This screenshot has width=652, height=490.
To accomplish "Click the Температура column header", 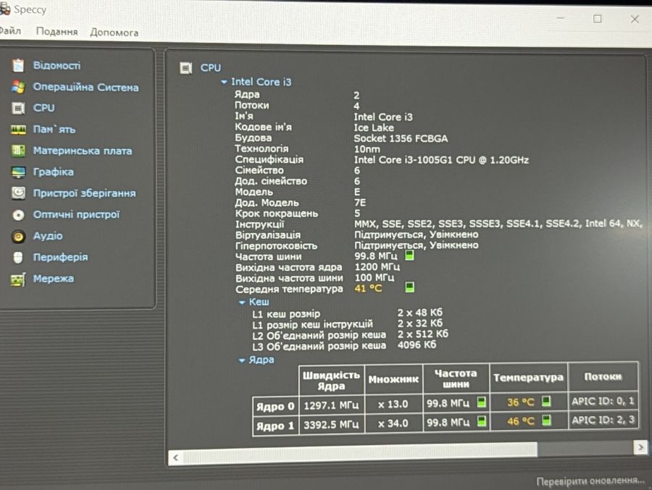I will [x=529, y=377].
